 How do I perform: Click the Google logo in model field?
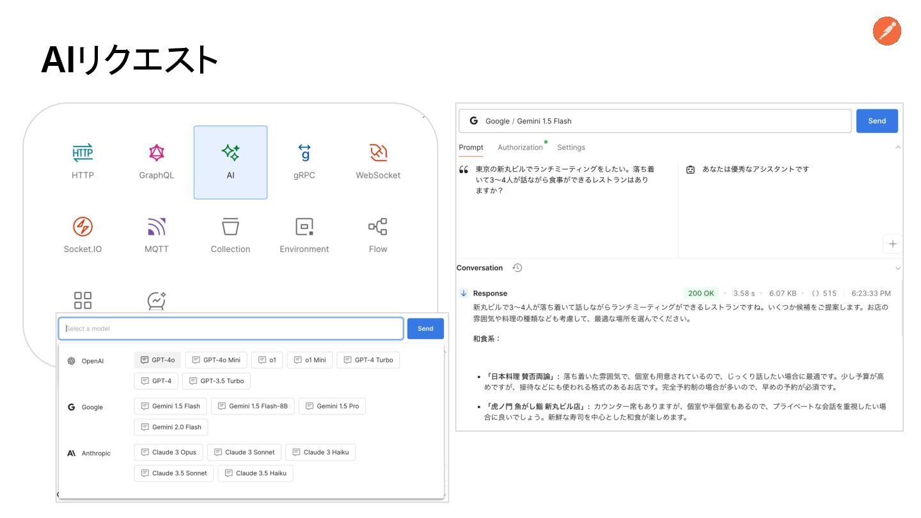pyautogui.click(x=474, y=121)
